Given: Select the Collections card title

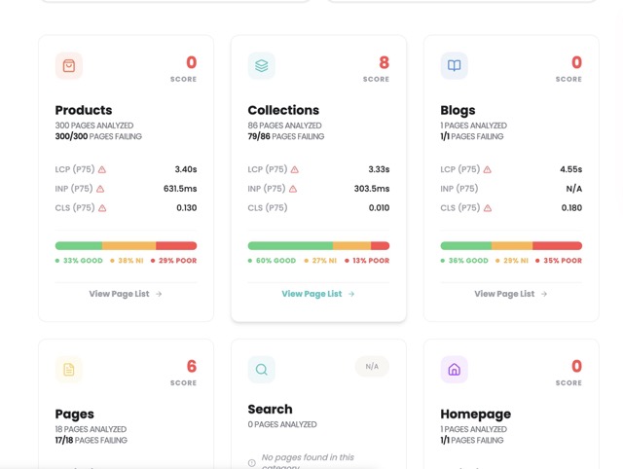Looking at the screenshot, I should tap(283, 110).
